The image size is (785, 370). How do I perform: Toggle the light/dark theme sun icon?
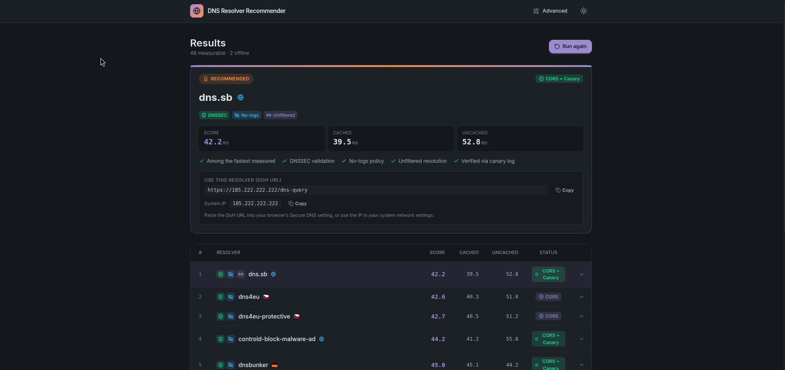(584, 11)
